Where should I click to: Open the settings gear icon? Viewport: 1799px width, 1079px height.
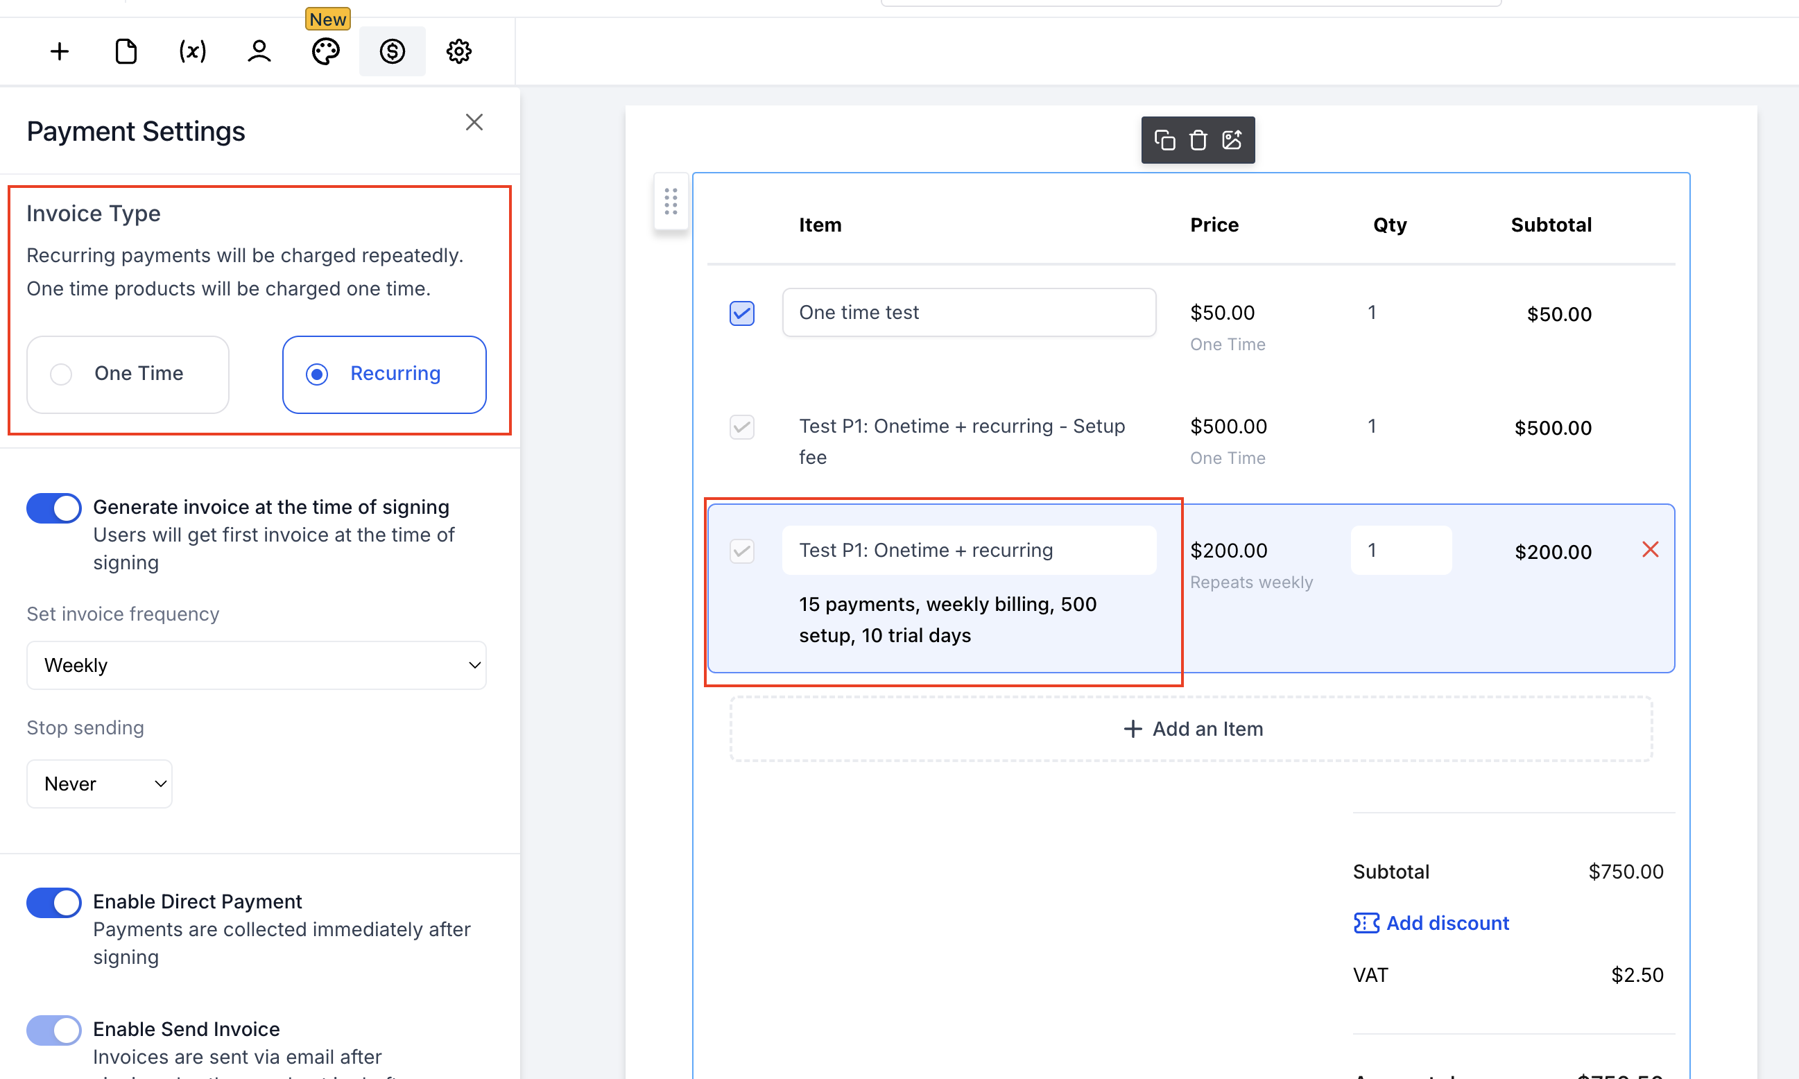[x=459, y=51]
